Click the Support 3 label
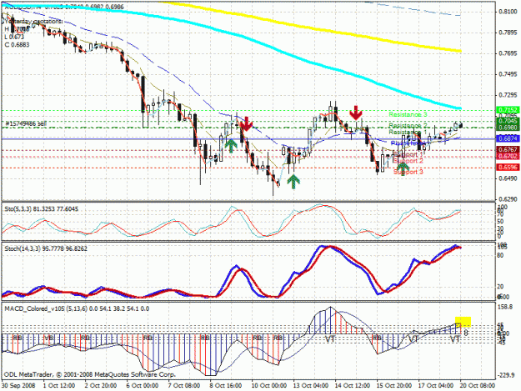521x391 pixels. pyautogui.click(x=408, y=172)
